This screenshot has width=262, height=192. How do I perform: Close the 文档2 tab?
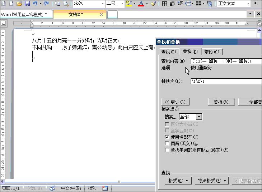click(x=101, y=15)
